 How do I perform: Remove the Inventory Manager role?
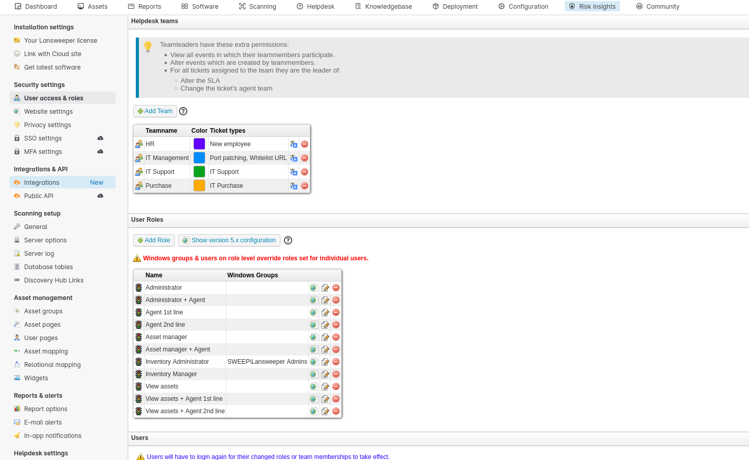[x=336, y=374]
